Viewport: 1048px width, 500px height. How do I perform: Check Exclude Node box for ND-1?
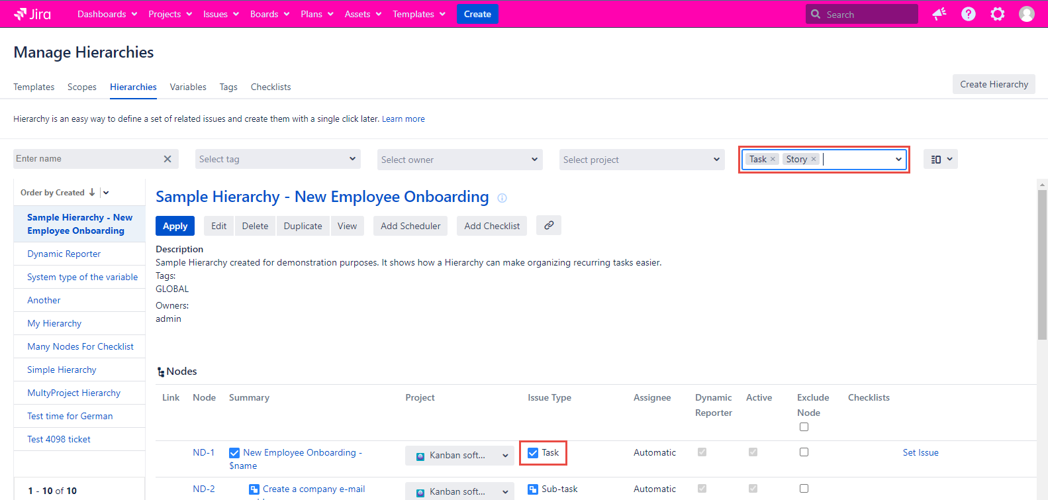click(804, 452)
